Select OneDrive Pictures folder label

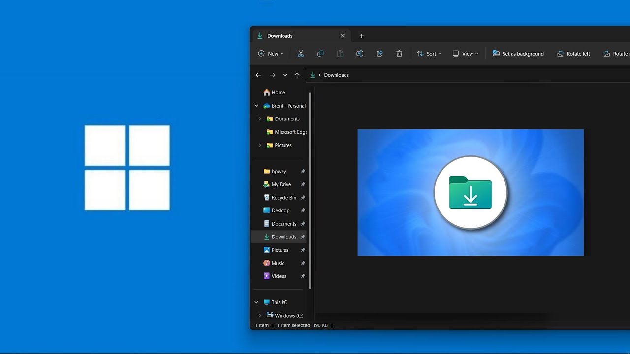283,145
